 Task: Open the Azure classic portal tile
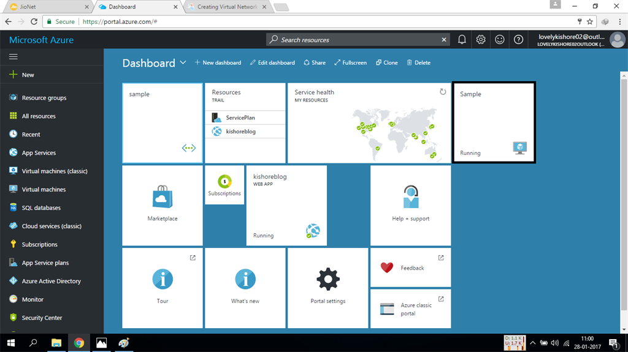coord(410,309)
